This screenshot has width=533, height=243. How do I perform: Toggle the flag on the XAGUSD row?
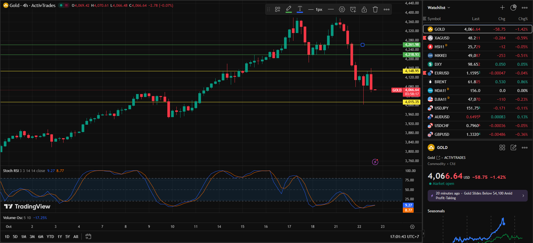click(x=425, y=38)
